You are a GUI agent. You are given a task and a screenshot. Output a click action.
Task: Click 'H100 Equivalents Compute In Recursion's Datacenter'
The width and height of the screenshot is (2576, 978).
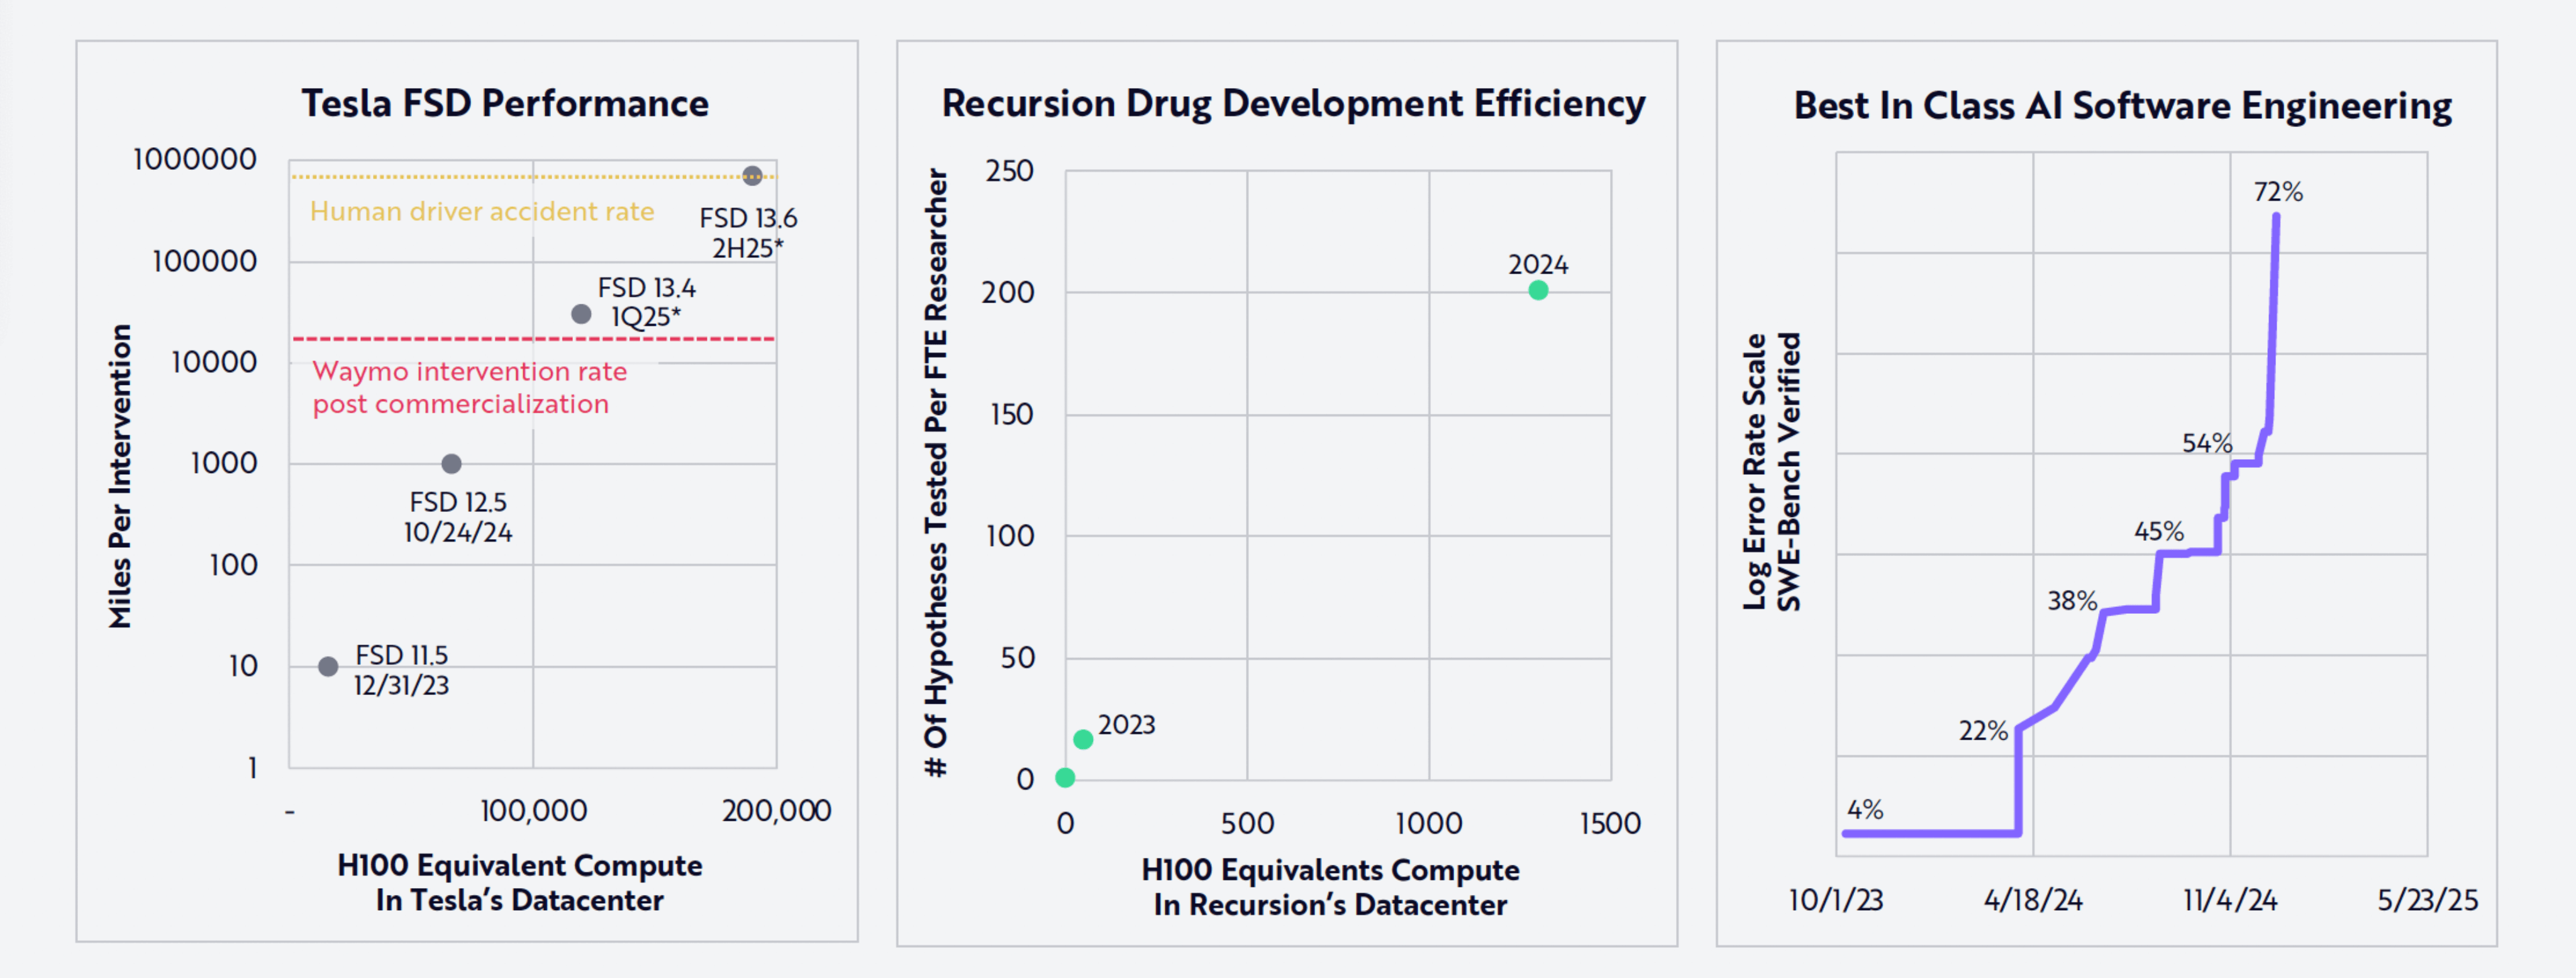(1330, 887)
